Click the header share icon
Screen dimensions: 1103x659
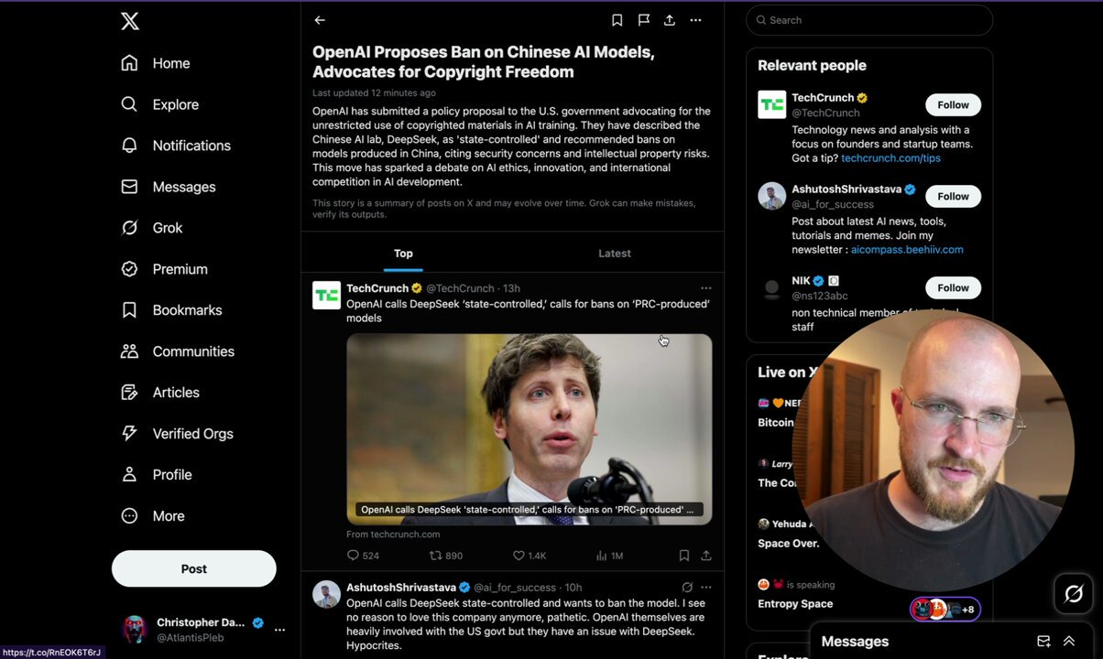670,20
